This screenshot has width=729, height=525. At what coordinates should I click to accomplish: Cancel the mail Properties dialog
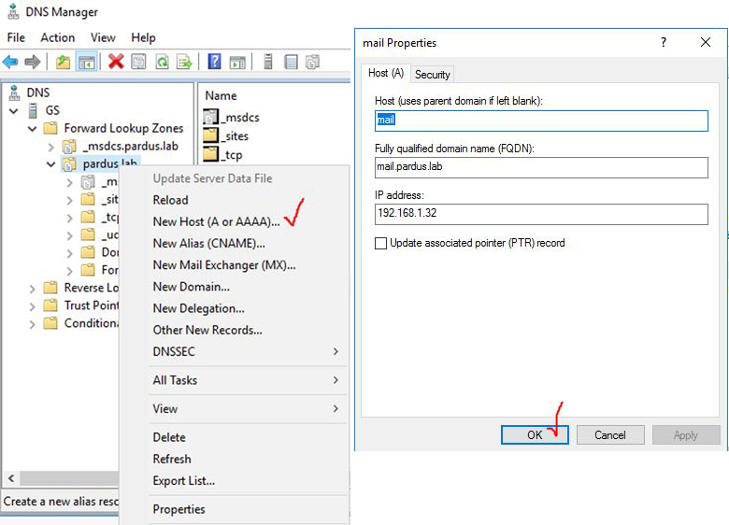click(x=610, y=435)
